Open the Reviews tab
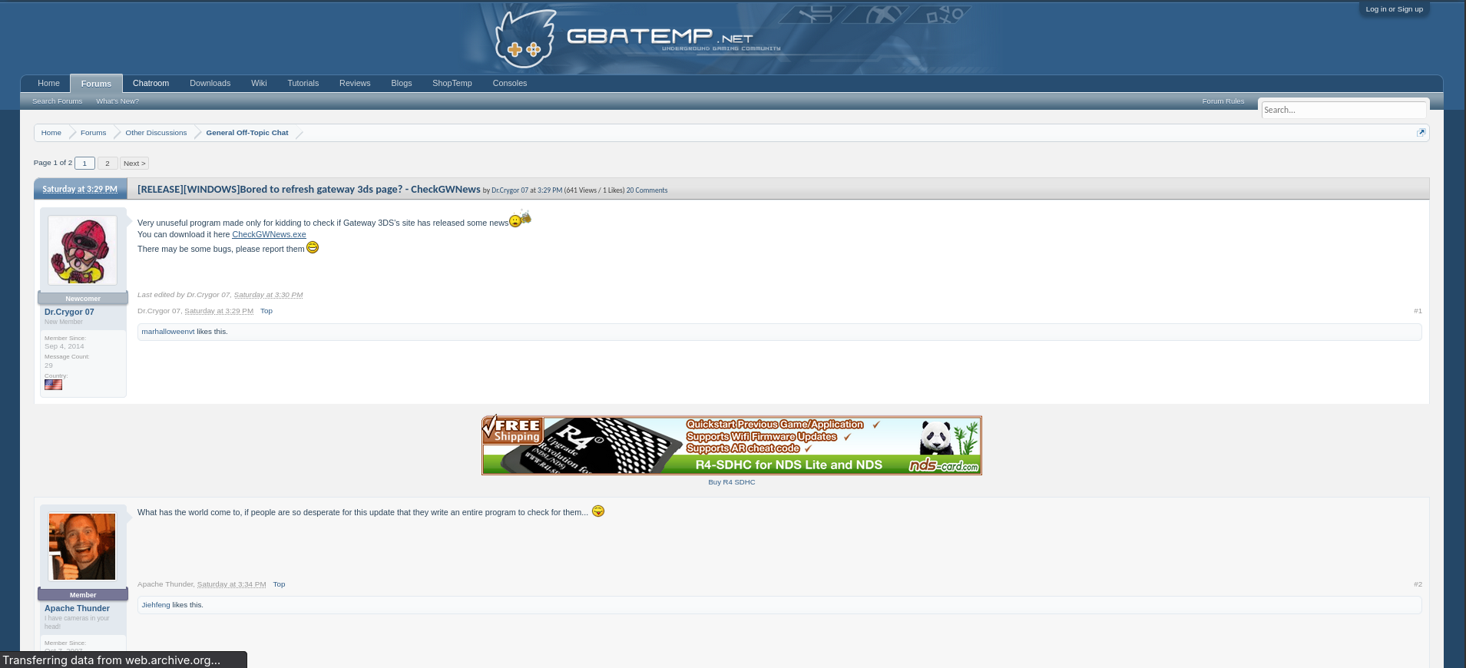Viewport: 1466px width, 668px height. pyautogui.click(x=355, y=83)
